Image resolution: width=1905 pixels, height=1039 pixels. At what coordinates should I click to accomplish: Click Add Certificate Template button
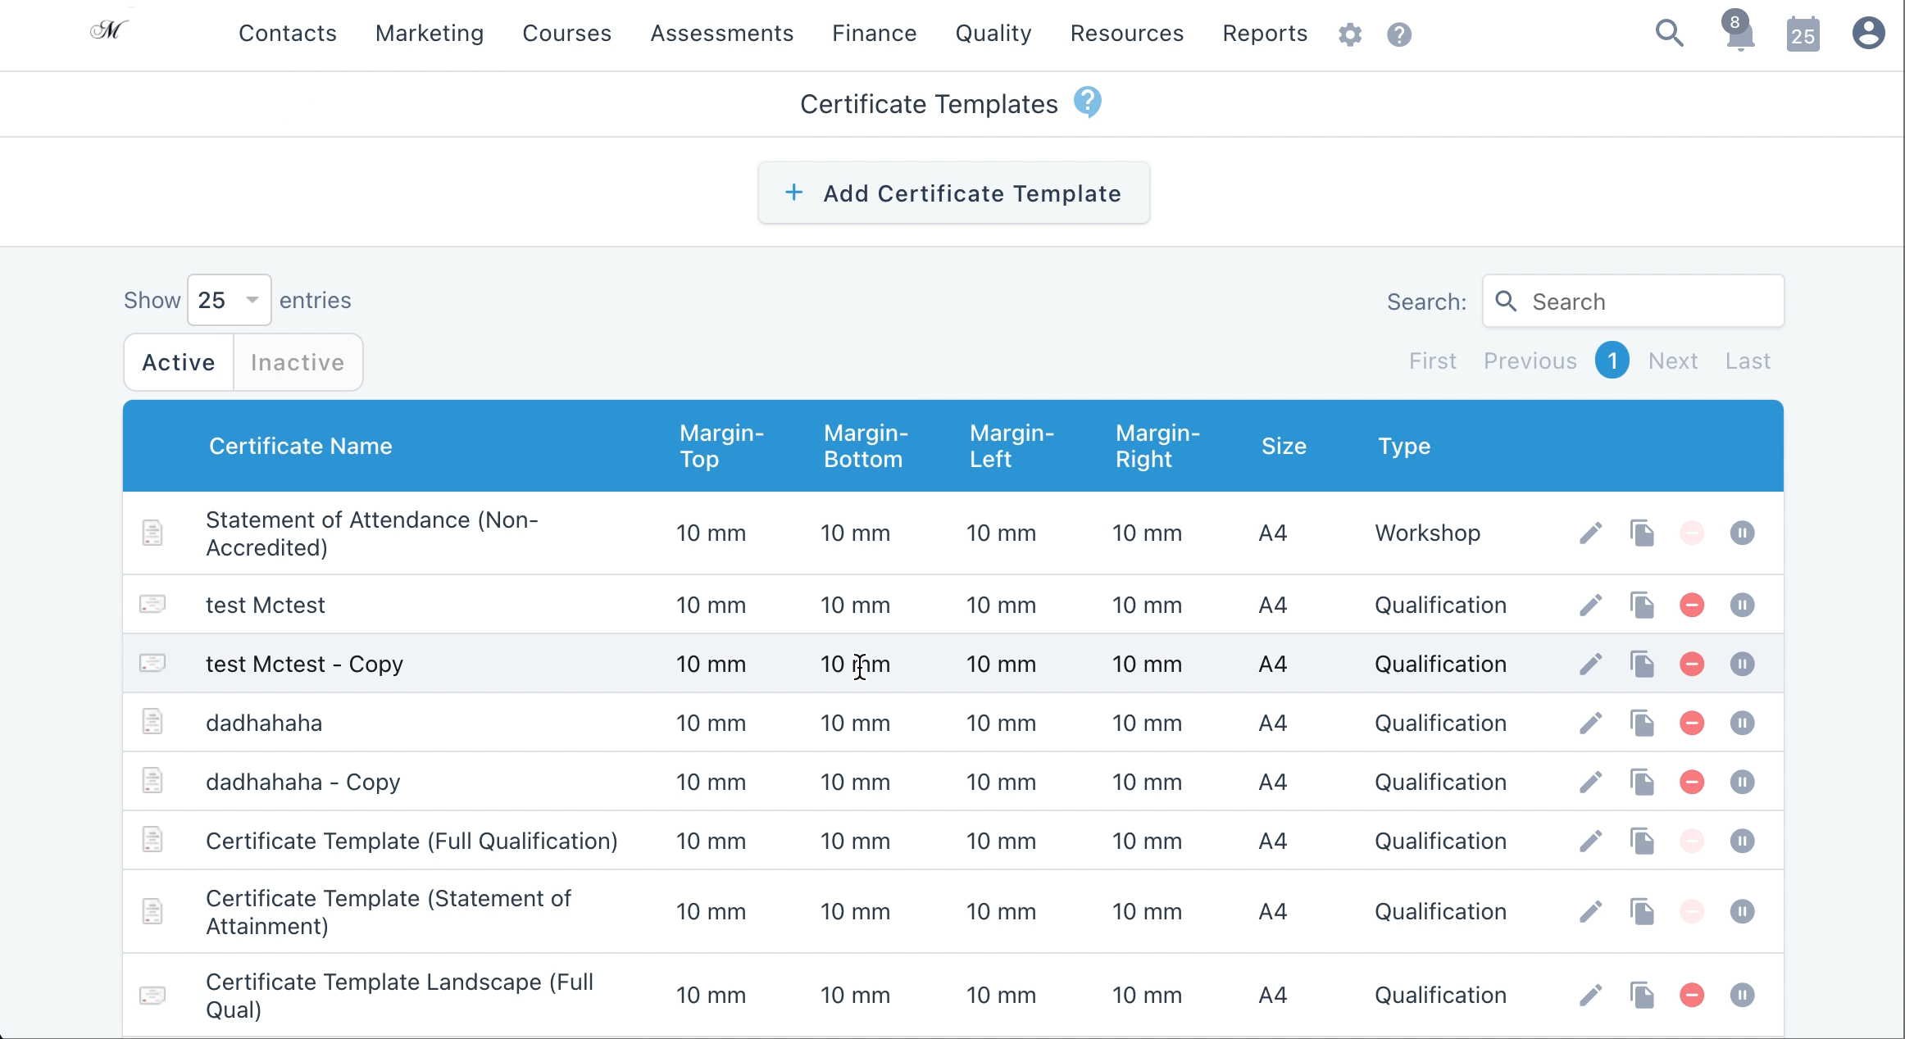(953, 193)
